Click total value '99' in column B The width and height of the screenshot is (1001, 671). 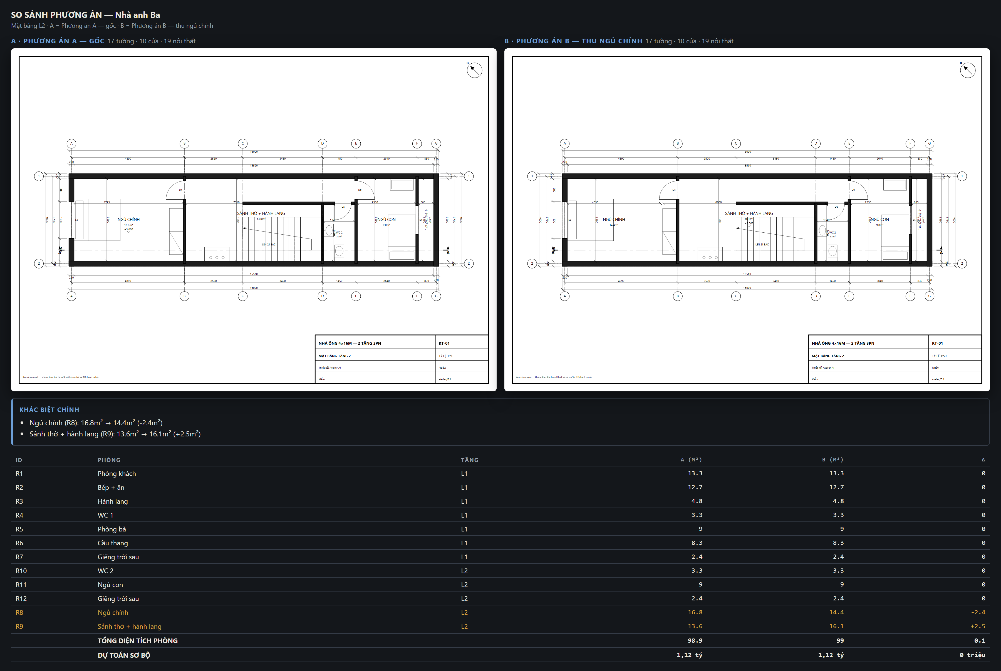(x=840, y=641)
